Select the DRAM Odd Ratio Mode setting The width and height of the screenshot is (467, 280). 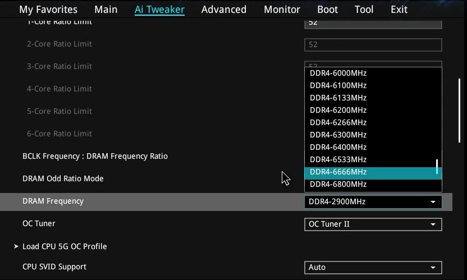pyautogui.click(x=63, y=178)
